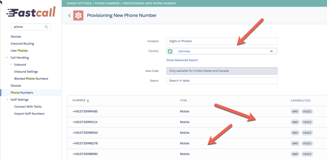Select Phone Numbers in sidebar
This screenshot has width=327, height=159.
tap(22, 93)
